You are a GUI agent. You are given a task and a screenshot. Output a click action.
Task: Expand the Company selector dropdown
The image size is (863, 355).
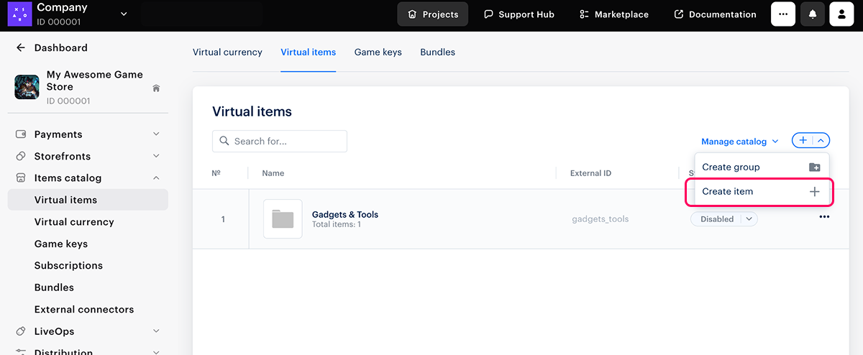(x=124, y=14)
